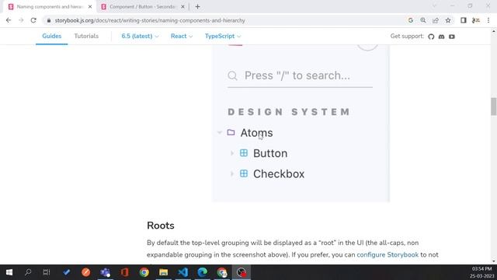This screenshot has width=497, height=280.
Task: Open the React framework dropdown
Action: [x=182, y=37]
